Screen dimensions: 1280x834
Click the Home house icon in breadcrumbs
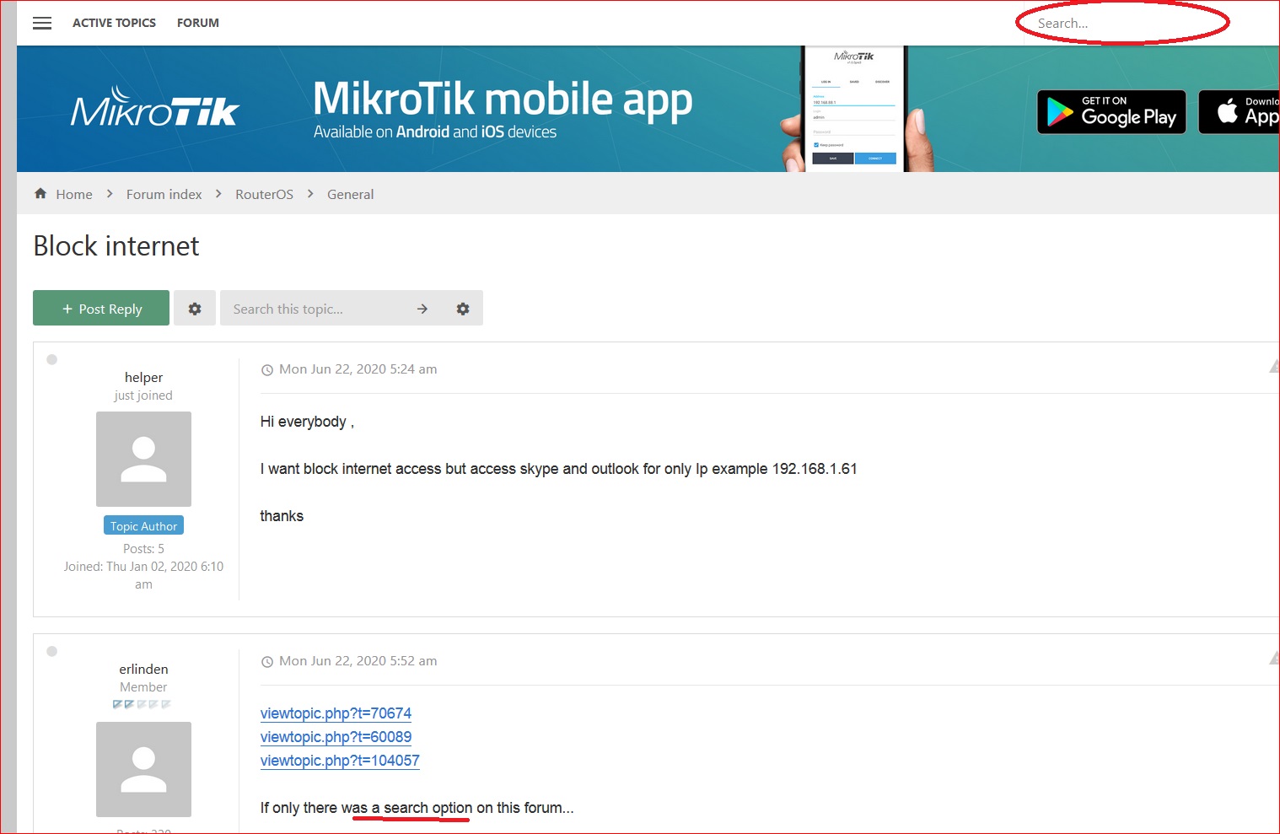pos(40,194)
